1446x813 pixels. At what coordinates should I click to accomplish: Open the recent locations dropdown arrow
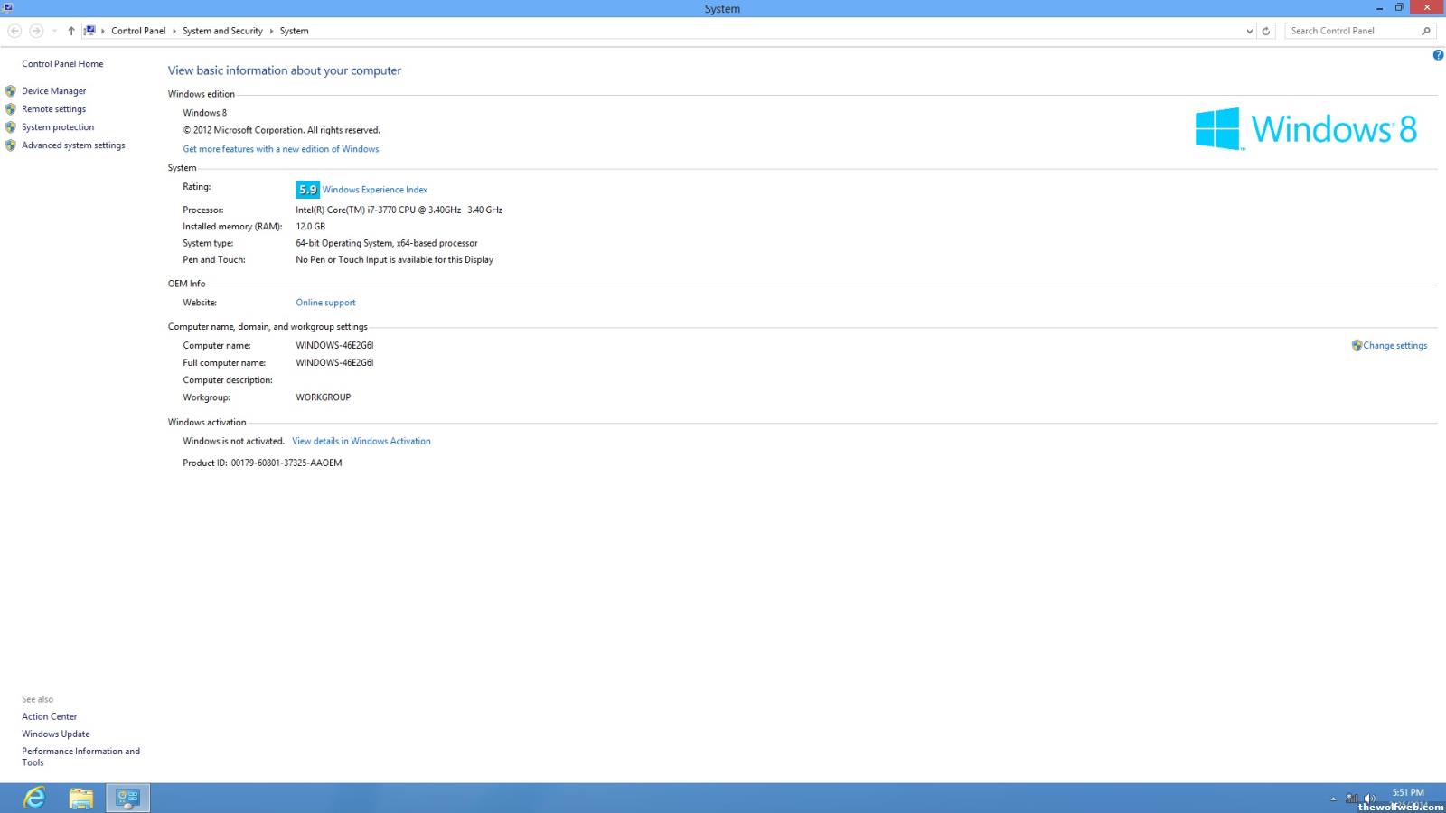pos(54,31)
